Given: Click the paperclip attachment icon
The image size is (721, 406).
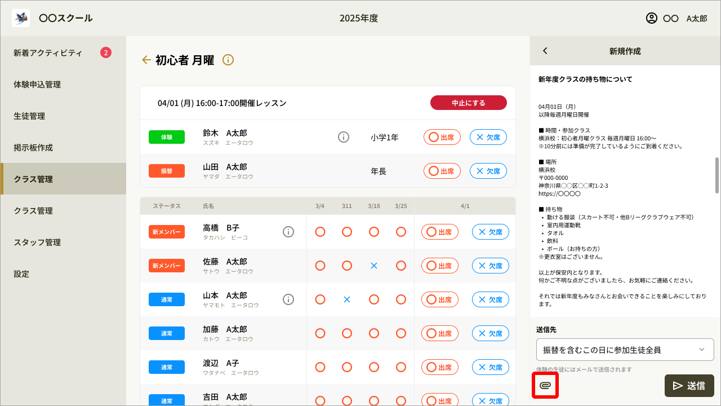Looking at the screenshot, I should [545, 386].
